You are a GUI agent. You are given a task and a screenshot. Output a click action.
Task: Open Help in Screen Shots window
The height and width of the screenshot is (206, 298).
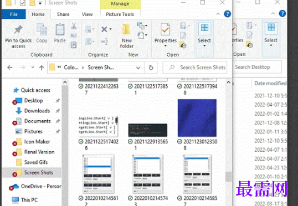tap(227, 14)
